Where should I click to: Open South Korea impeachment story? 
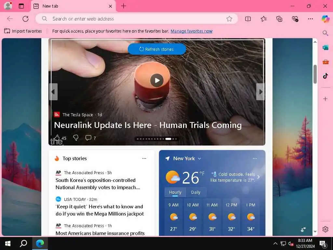(98, 184)
